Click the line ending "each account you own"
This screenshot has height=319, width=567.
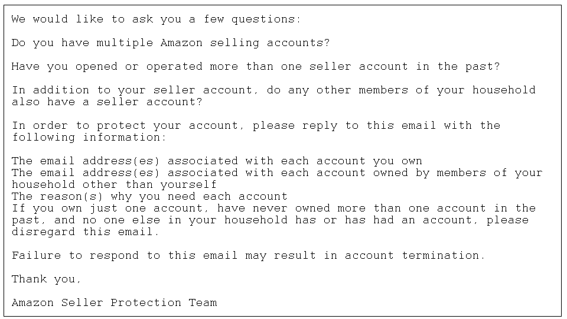tap(217, 161)
